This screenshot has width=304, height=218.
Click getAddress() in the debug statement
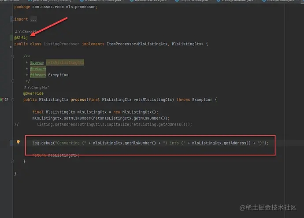point(237,143)
